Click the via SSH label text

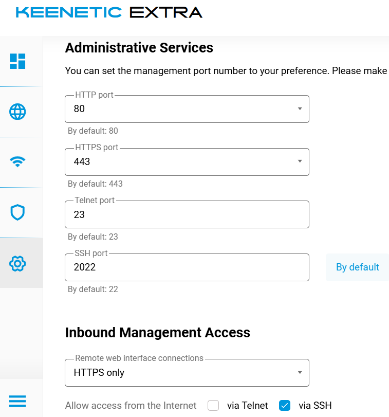point(315,406)
